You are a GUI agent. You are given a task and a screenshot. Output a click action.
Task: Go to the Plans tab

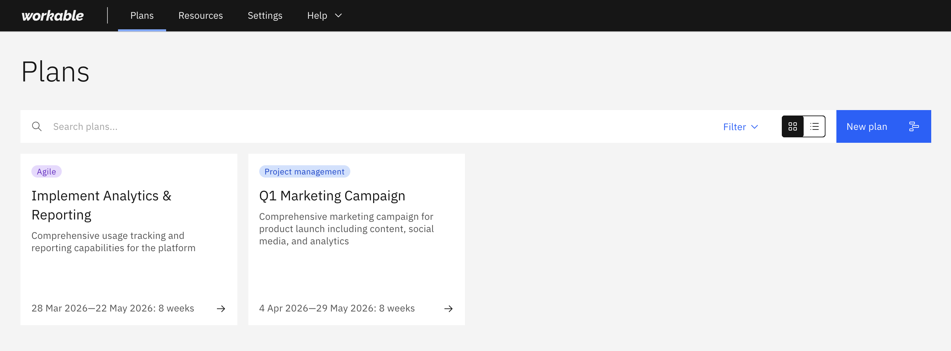(x=142, y=15)
